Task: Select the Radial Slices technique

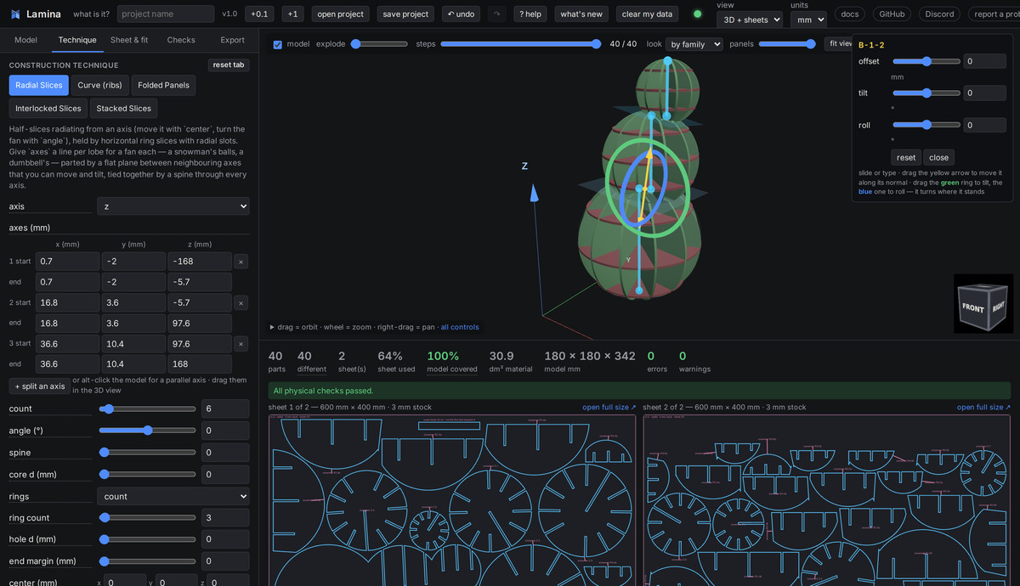Action: [x=39, y=85]
